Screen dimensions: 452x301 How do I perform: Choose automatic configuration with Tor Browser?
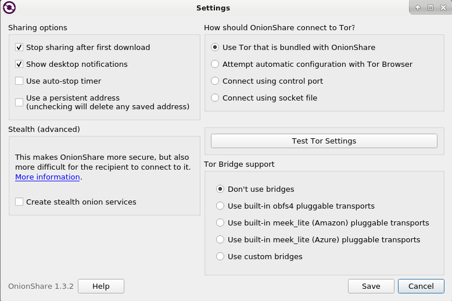tap(216, 64)
